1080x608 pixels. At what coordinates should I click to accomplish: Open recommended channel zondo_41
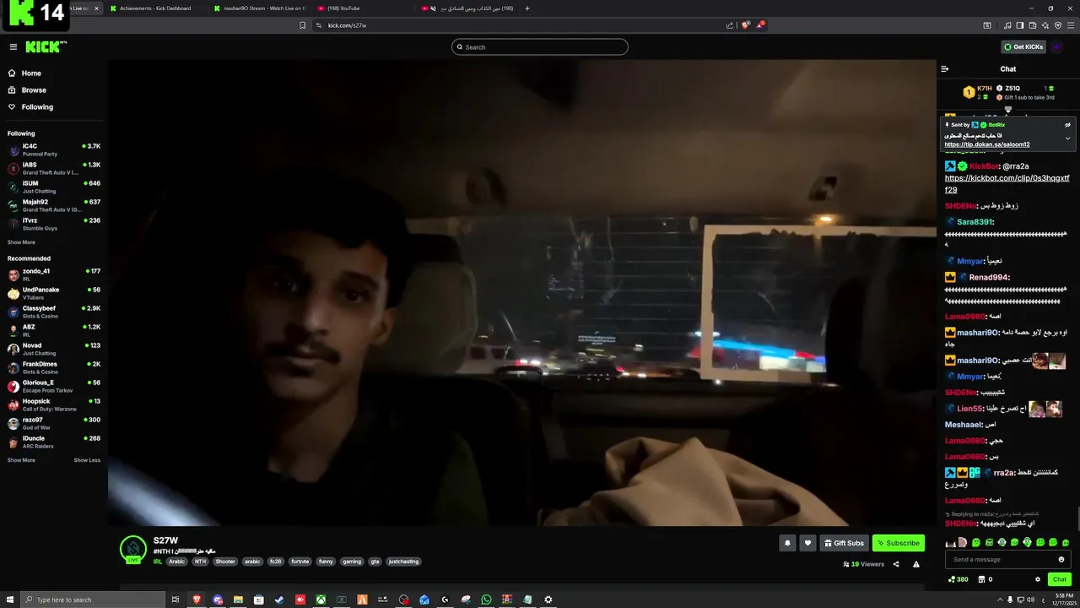[x=54, y=274]
